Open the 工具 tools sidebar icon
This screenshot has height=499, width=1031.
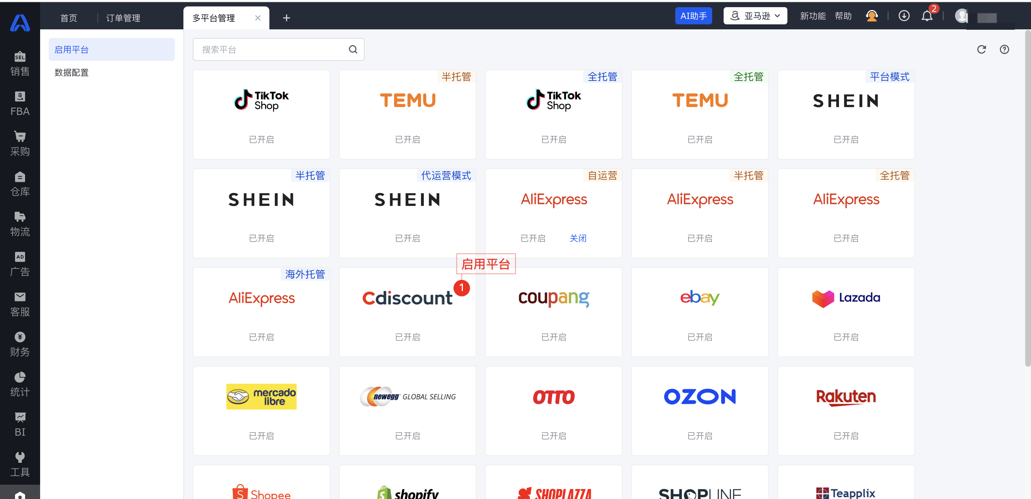[x=20, y=464]
